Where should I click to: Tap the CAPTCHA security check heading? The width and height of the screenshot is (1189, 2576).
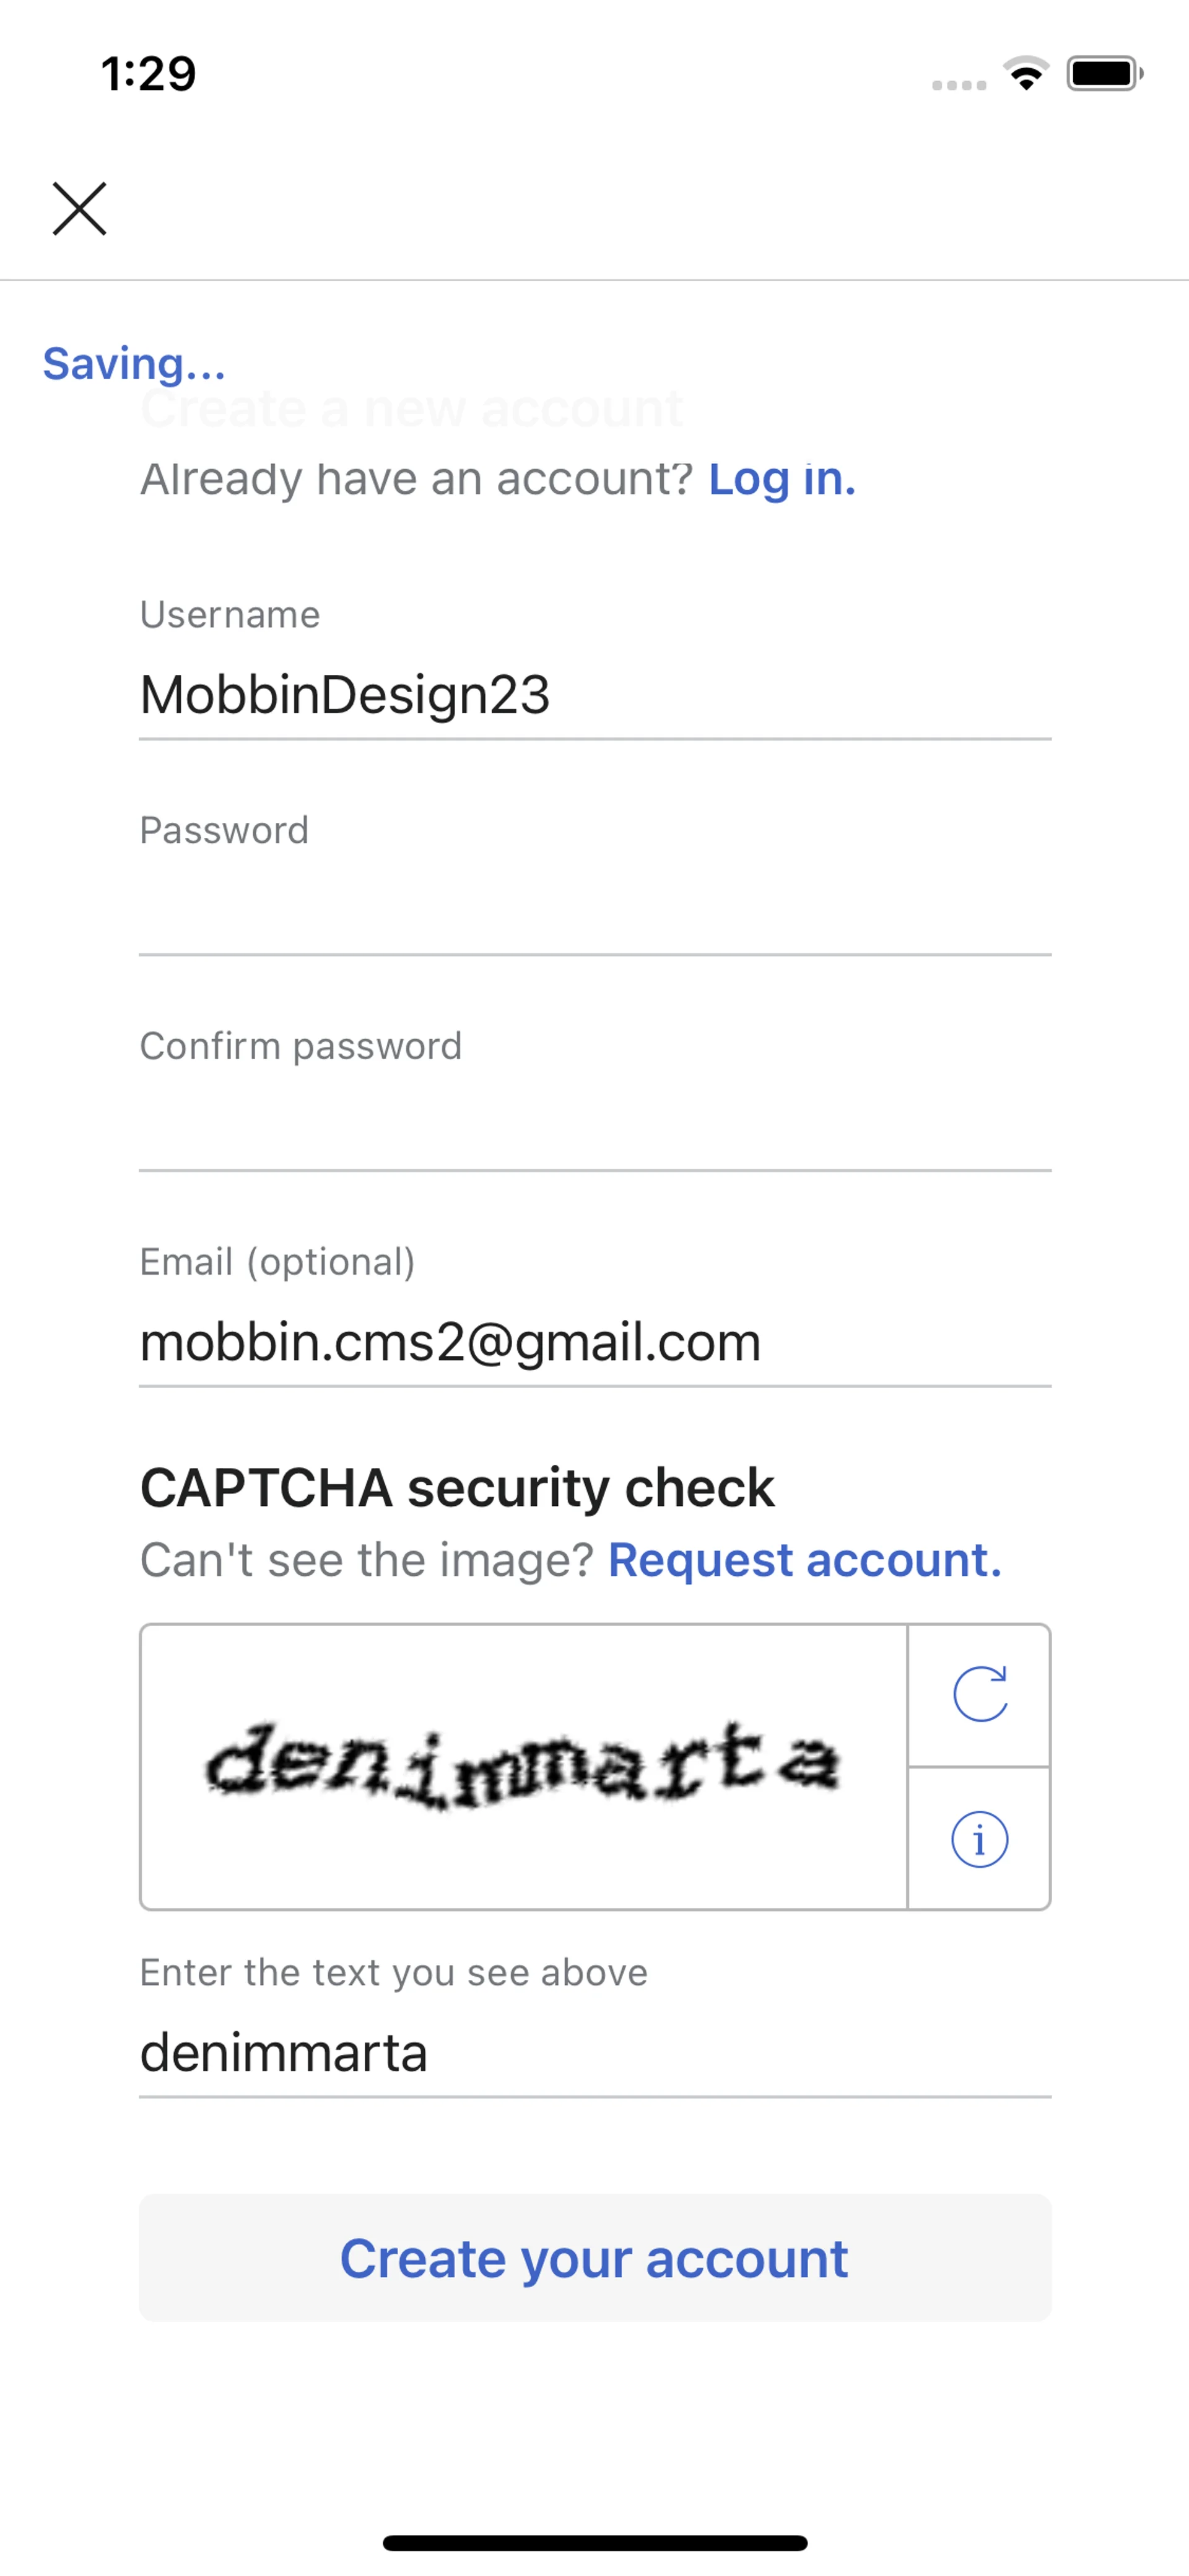[x=456, y=1488]
